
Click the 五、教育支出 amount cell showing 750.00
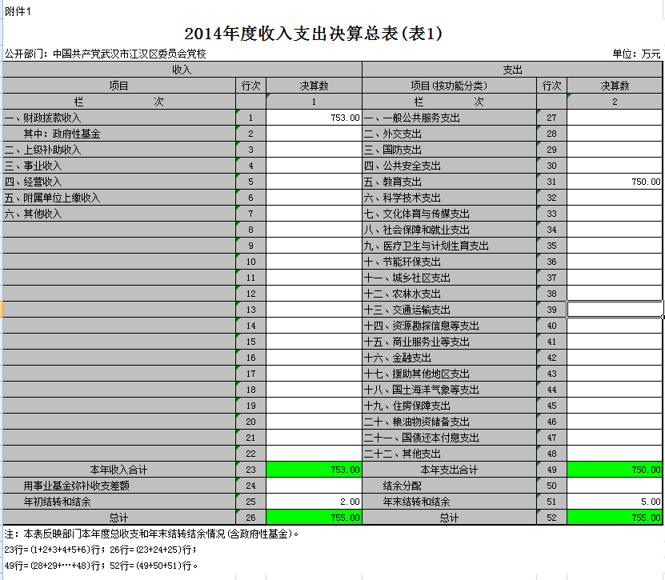click(615, 182)
